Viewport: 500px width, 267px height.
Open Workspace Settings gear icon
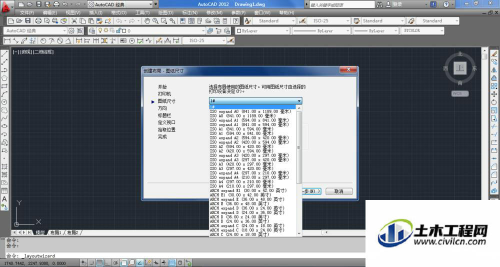[x=71, y=30]
